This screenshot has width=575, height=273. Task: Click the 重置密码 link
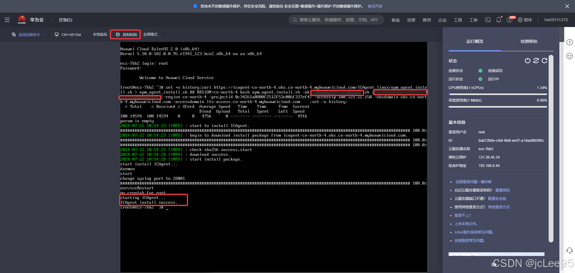[502, 190]
